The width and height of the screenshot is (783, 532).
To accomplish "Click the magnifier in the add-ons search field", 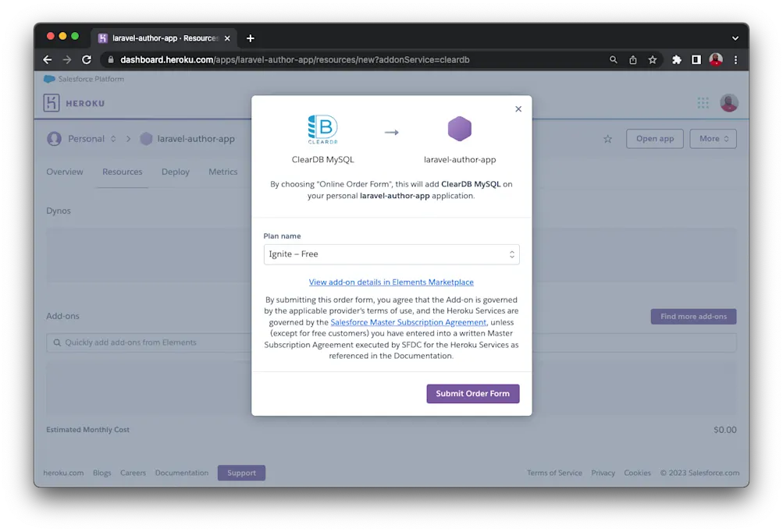I will (57, 342).
